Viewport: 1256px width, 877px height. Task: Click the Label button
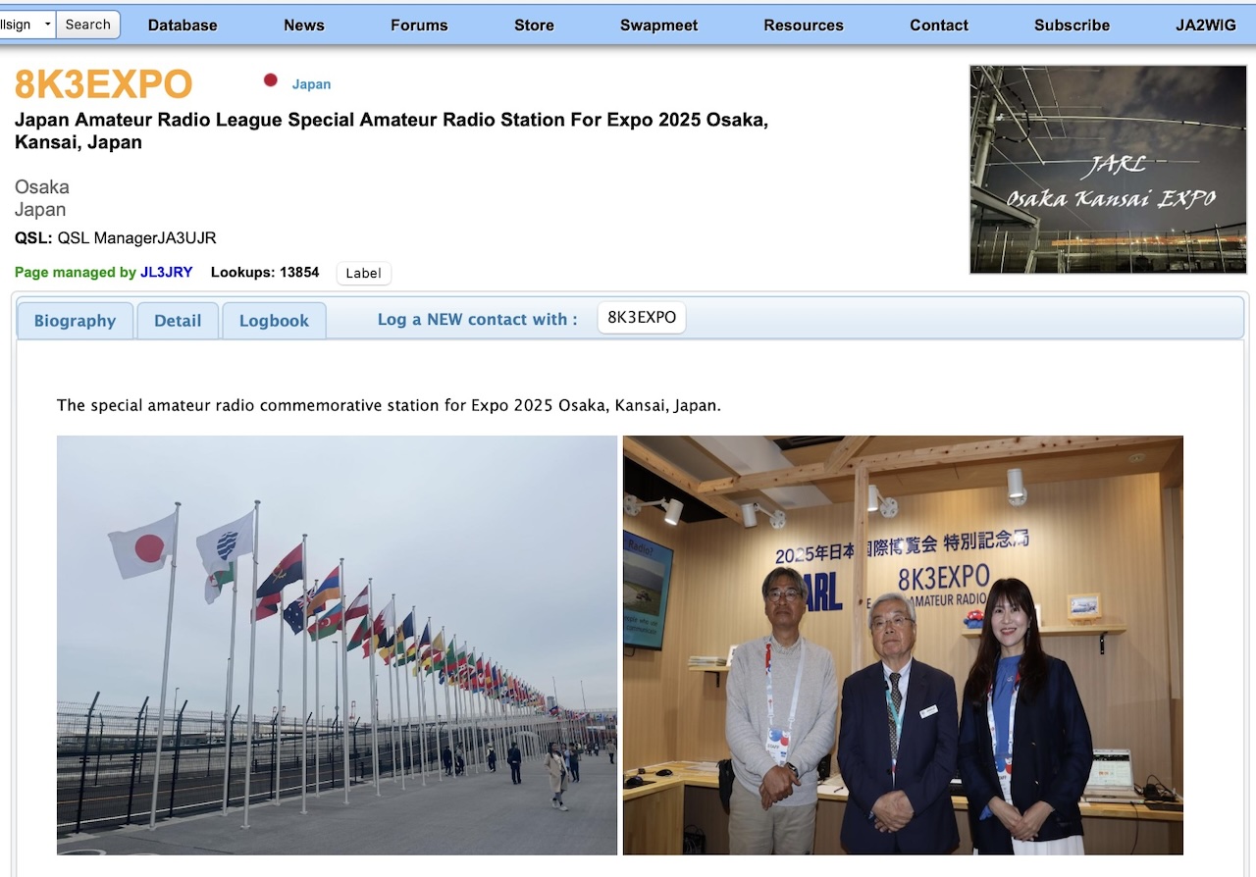pos(363,274)
